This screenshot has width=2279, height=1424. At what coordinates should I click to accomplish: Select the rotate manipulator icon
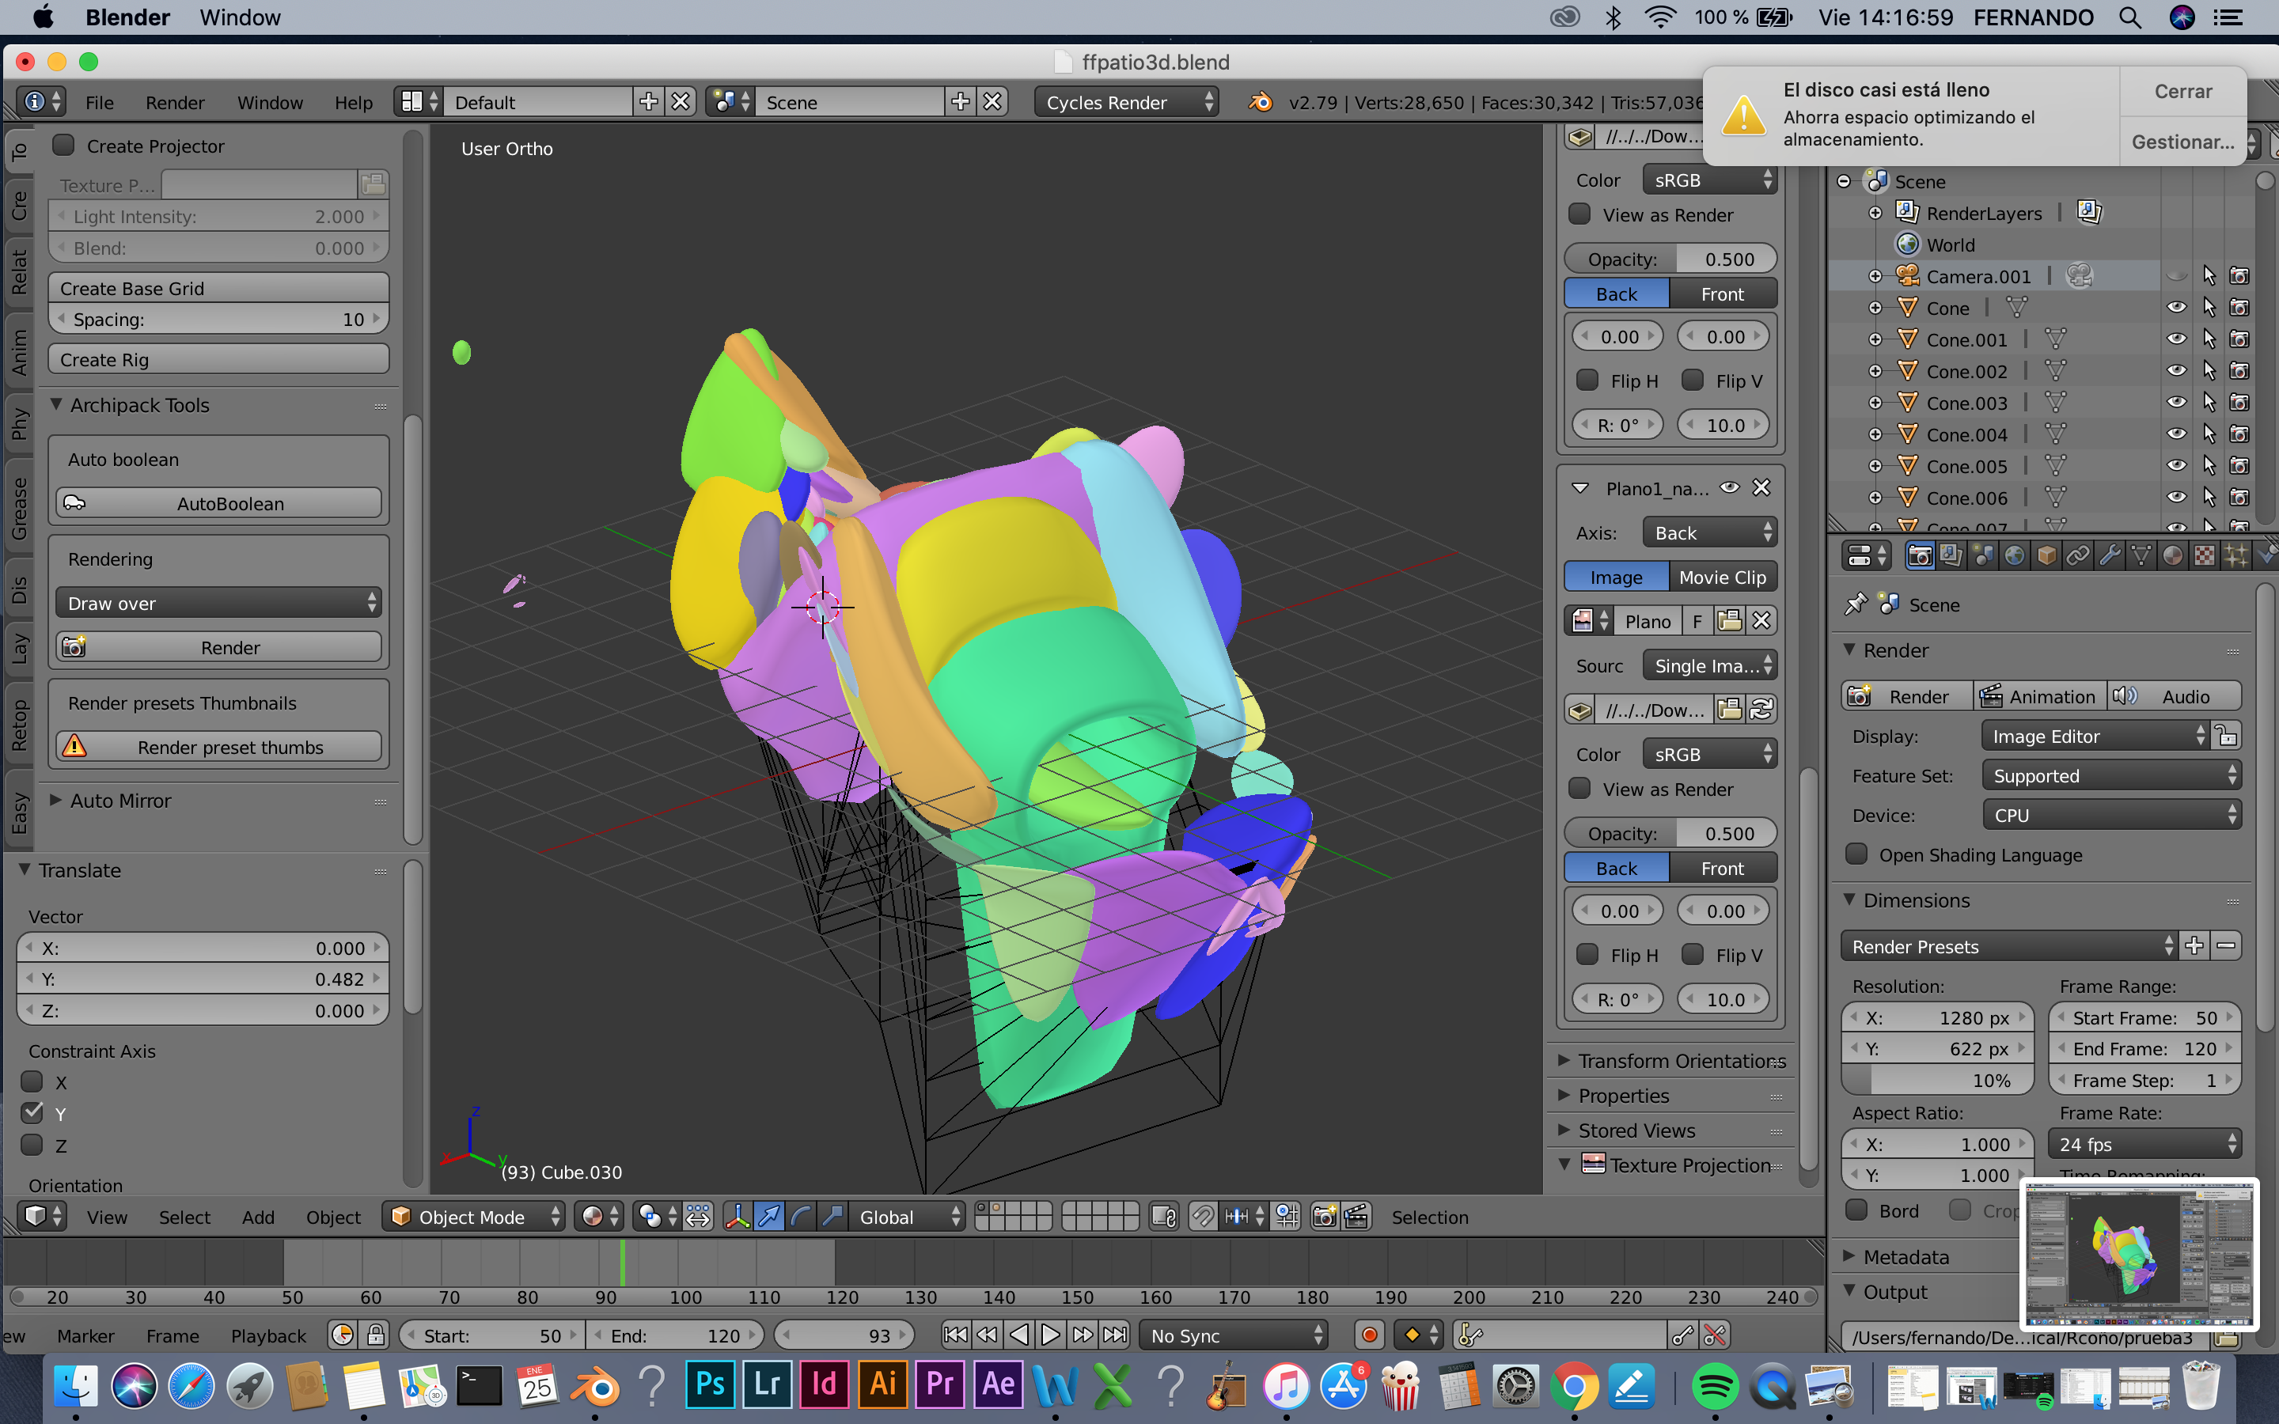[801, 1217]
